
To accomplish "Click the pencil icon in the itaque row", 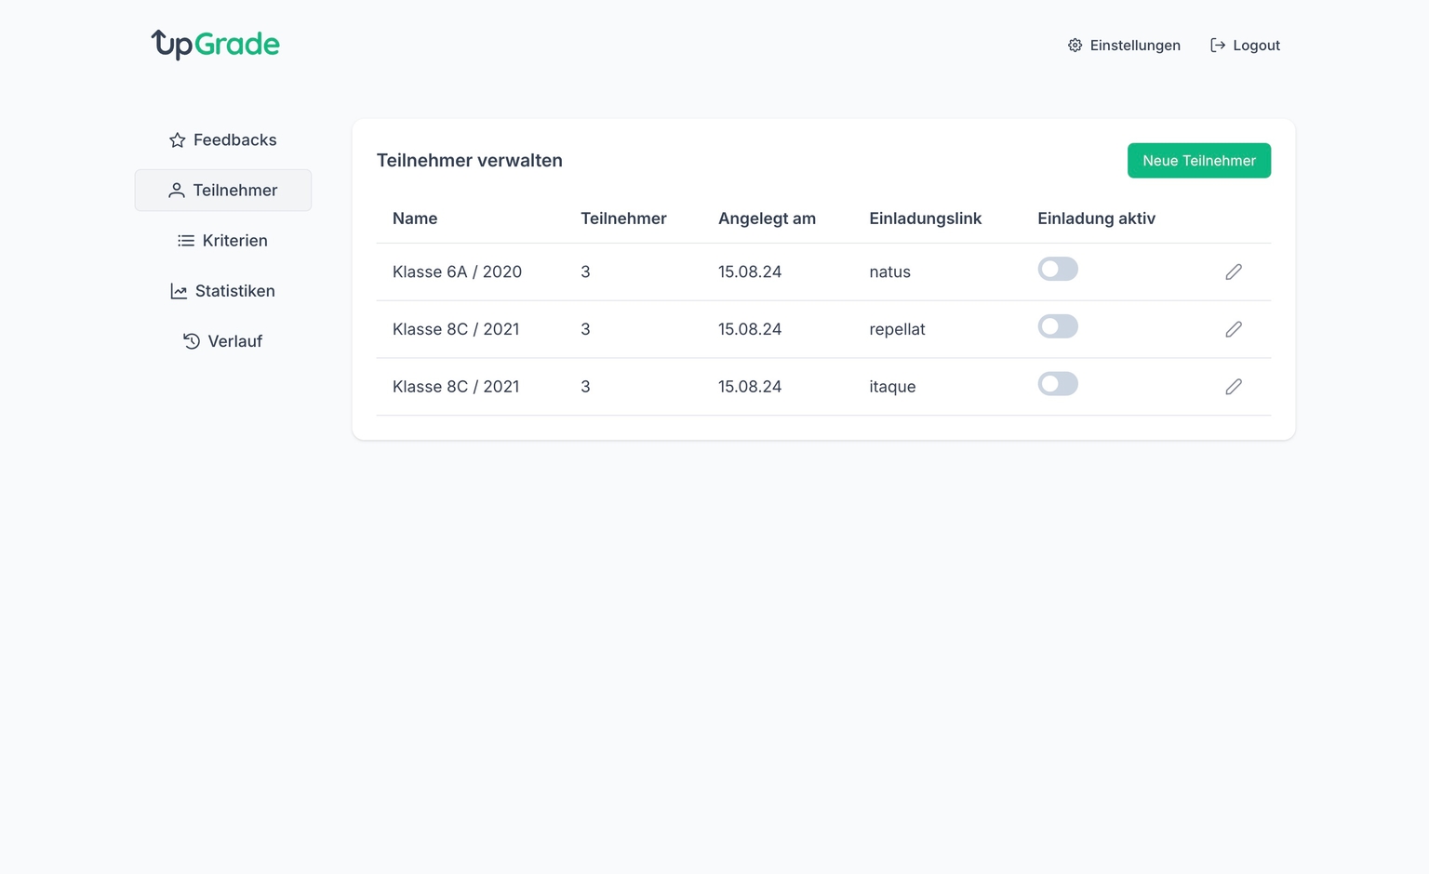I will point(1234,387).
